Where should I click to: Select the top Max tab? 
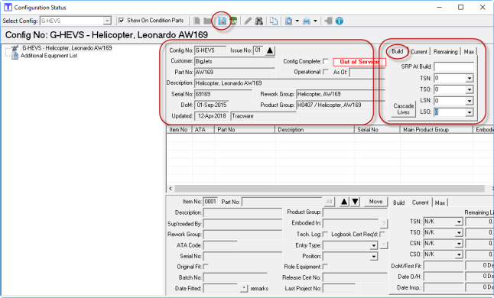pyautogui.click(x=469, y=52)
